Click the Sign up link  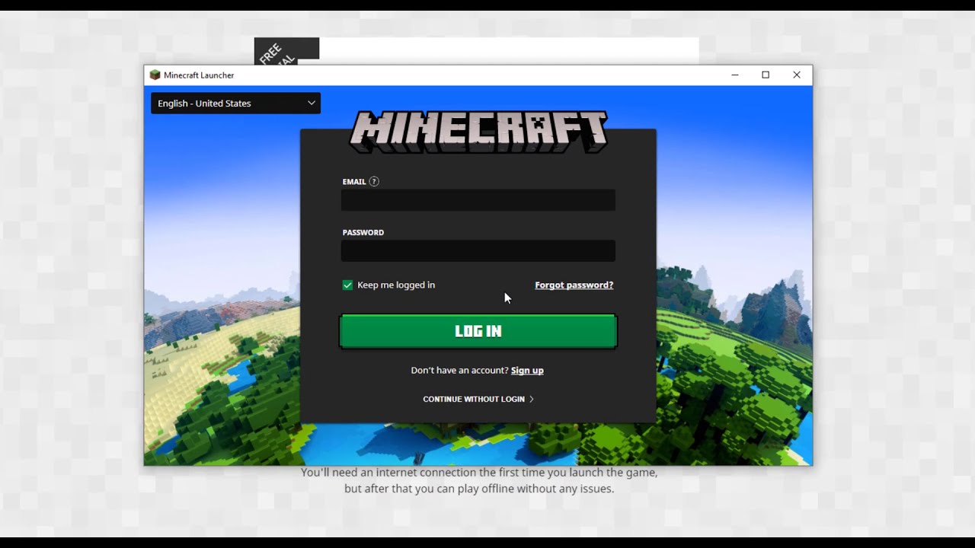click(x=527, y=370)
